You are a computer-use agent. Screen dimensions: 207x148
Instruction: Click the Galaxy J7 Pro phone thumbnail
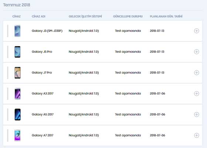tap(18, 73)
